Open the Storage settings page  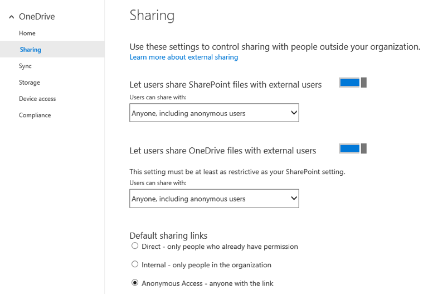30,82
